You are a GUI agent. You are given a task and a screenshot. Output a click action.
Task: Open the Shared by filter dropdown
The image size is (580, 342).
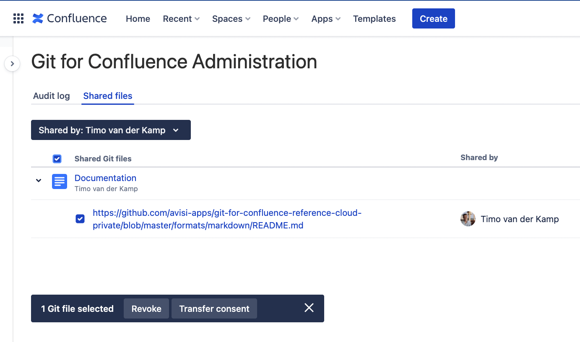point(111,130)
